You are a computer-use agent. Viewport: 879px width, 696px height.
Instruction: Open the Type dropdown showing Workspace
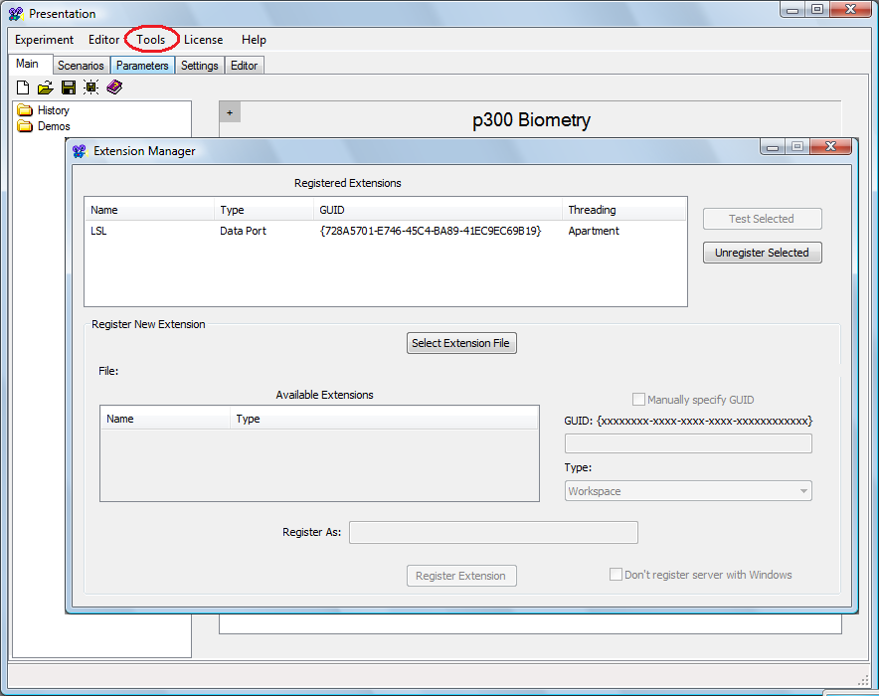coord(688,491)
